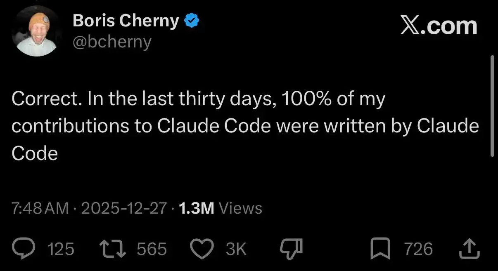Click the 125 replies count
498x271 pixels.
[61, 250]
